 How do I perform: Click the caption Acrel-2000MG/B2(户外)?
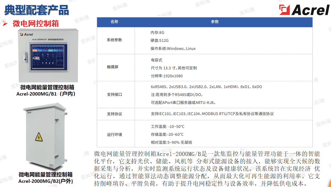pos(46,181)
